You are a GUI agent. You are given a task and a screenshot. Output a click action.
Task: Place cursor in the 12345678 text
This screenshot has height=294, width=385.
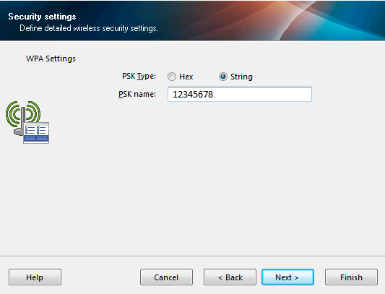coord(193,95)
